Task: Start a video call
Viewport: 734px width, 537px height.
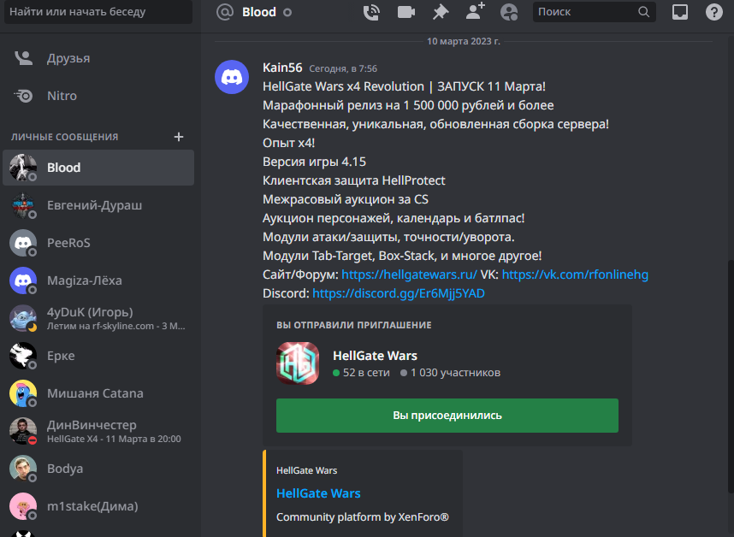Action: coord(405,12)
